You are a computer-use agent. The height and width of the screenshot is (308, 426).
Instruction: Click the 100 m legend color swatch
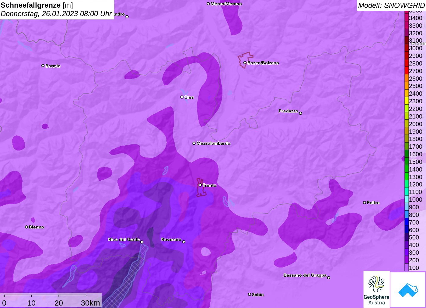tap(407, 267)
